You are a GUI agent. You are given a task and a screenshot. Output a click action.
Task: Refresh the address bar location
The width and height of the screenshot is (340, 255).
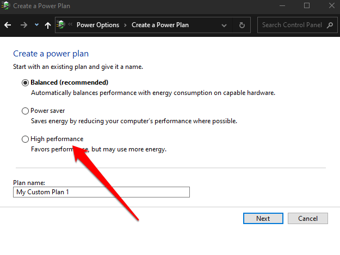(x=242, y=25)
